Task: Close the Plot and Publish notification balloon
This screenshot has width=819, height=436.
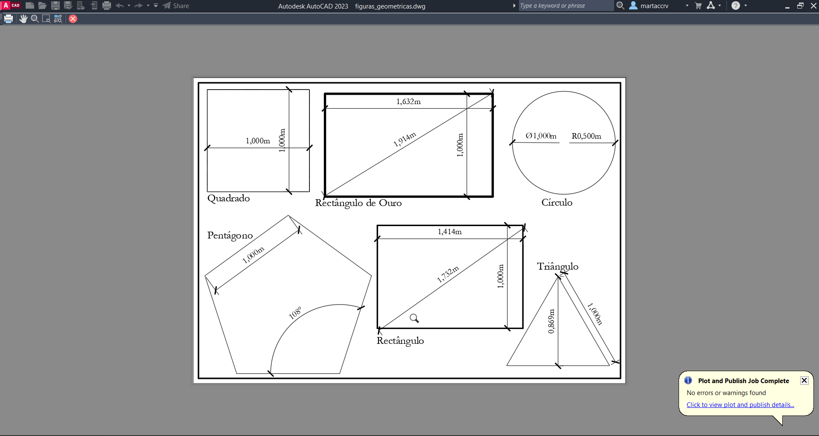Action: (804, 381)
